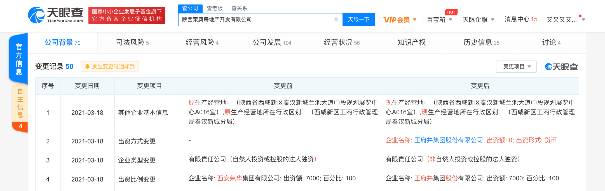Click the TianYanCha logo
This screenshot has height=191, width=605.
pos(55,15)
